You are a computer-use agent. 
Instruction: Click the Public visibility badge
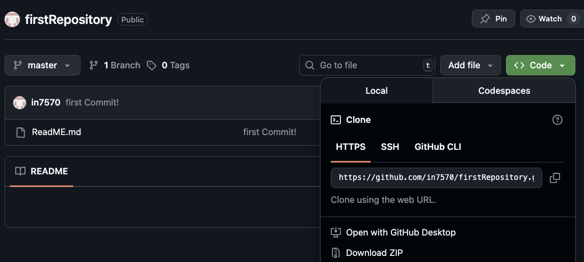click(132, 19)
